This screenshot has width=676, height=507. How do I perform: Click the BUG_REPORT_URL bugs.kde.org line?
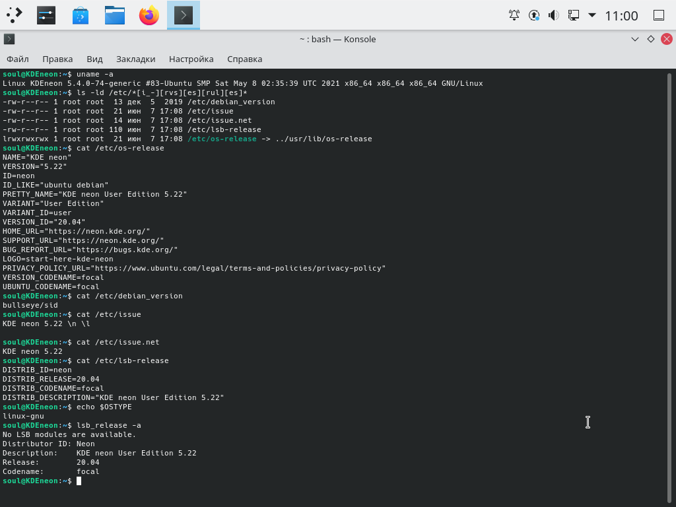click(90, 250)
